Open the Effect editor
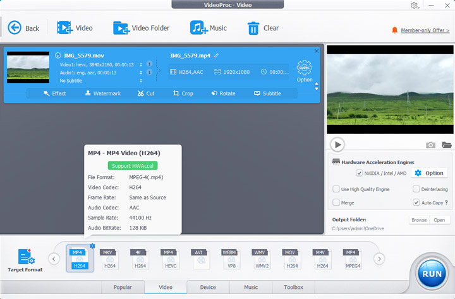 point(54,93)
